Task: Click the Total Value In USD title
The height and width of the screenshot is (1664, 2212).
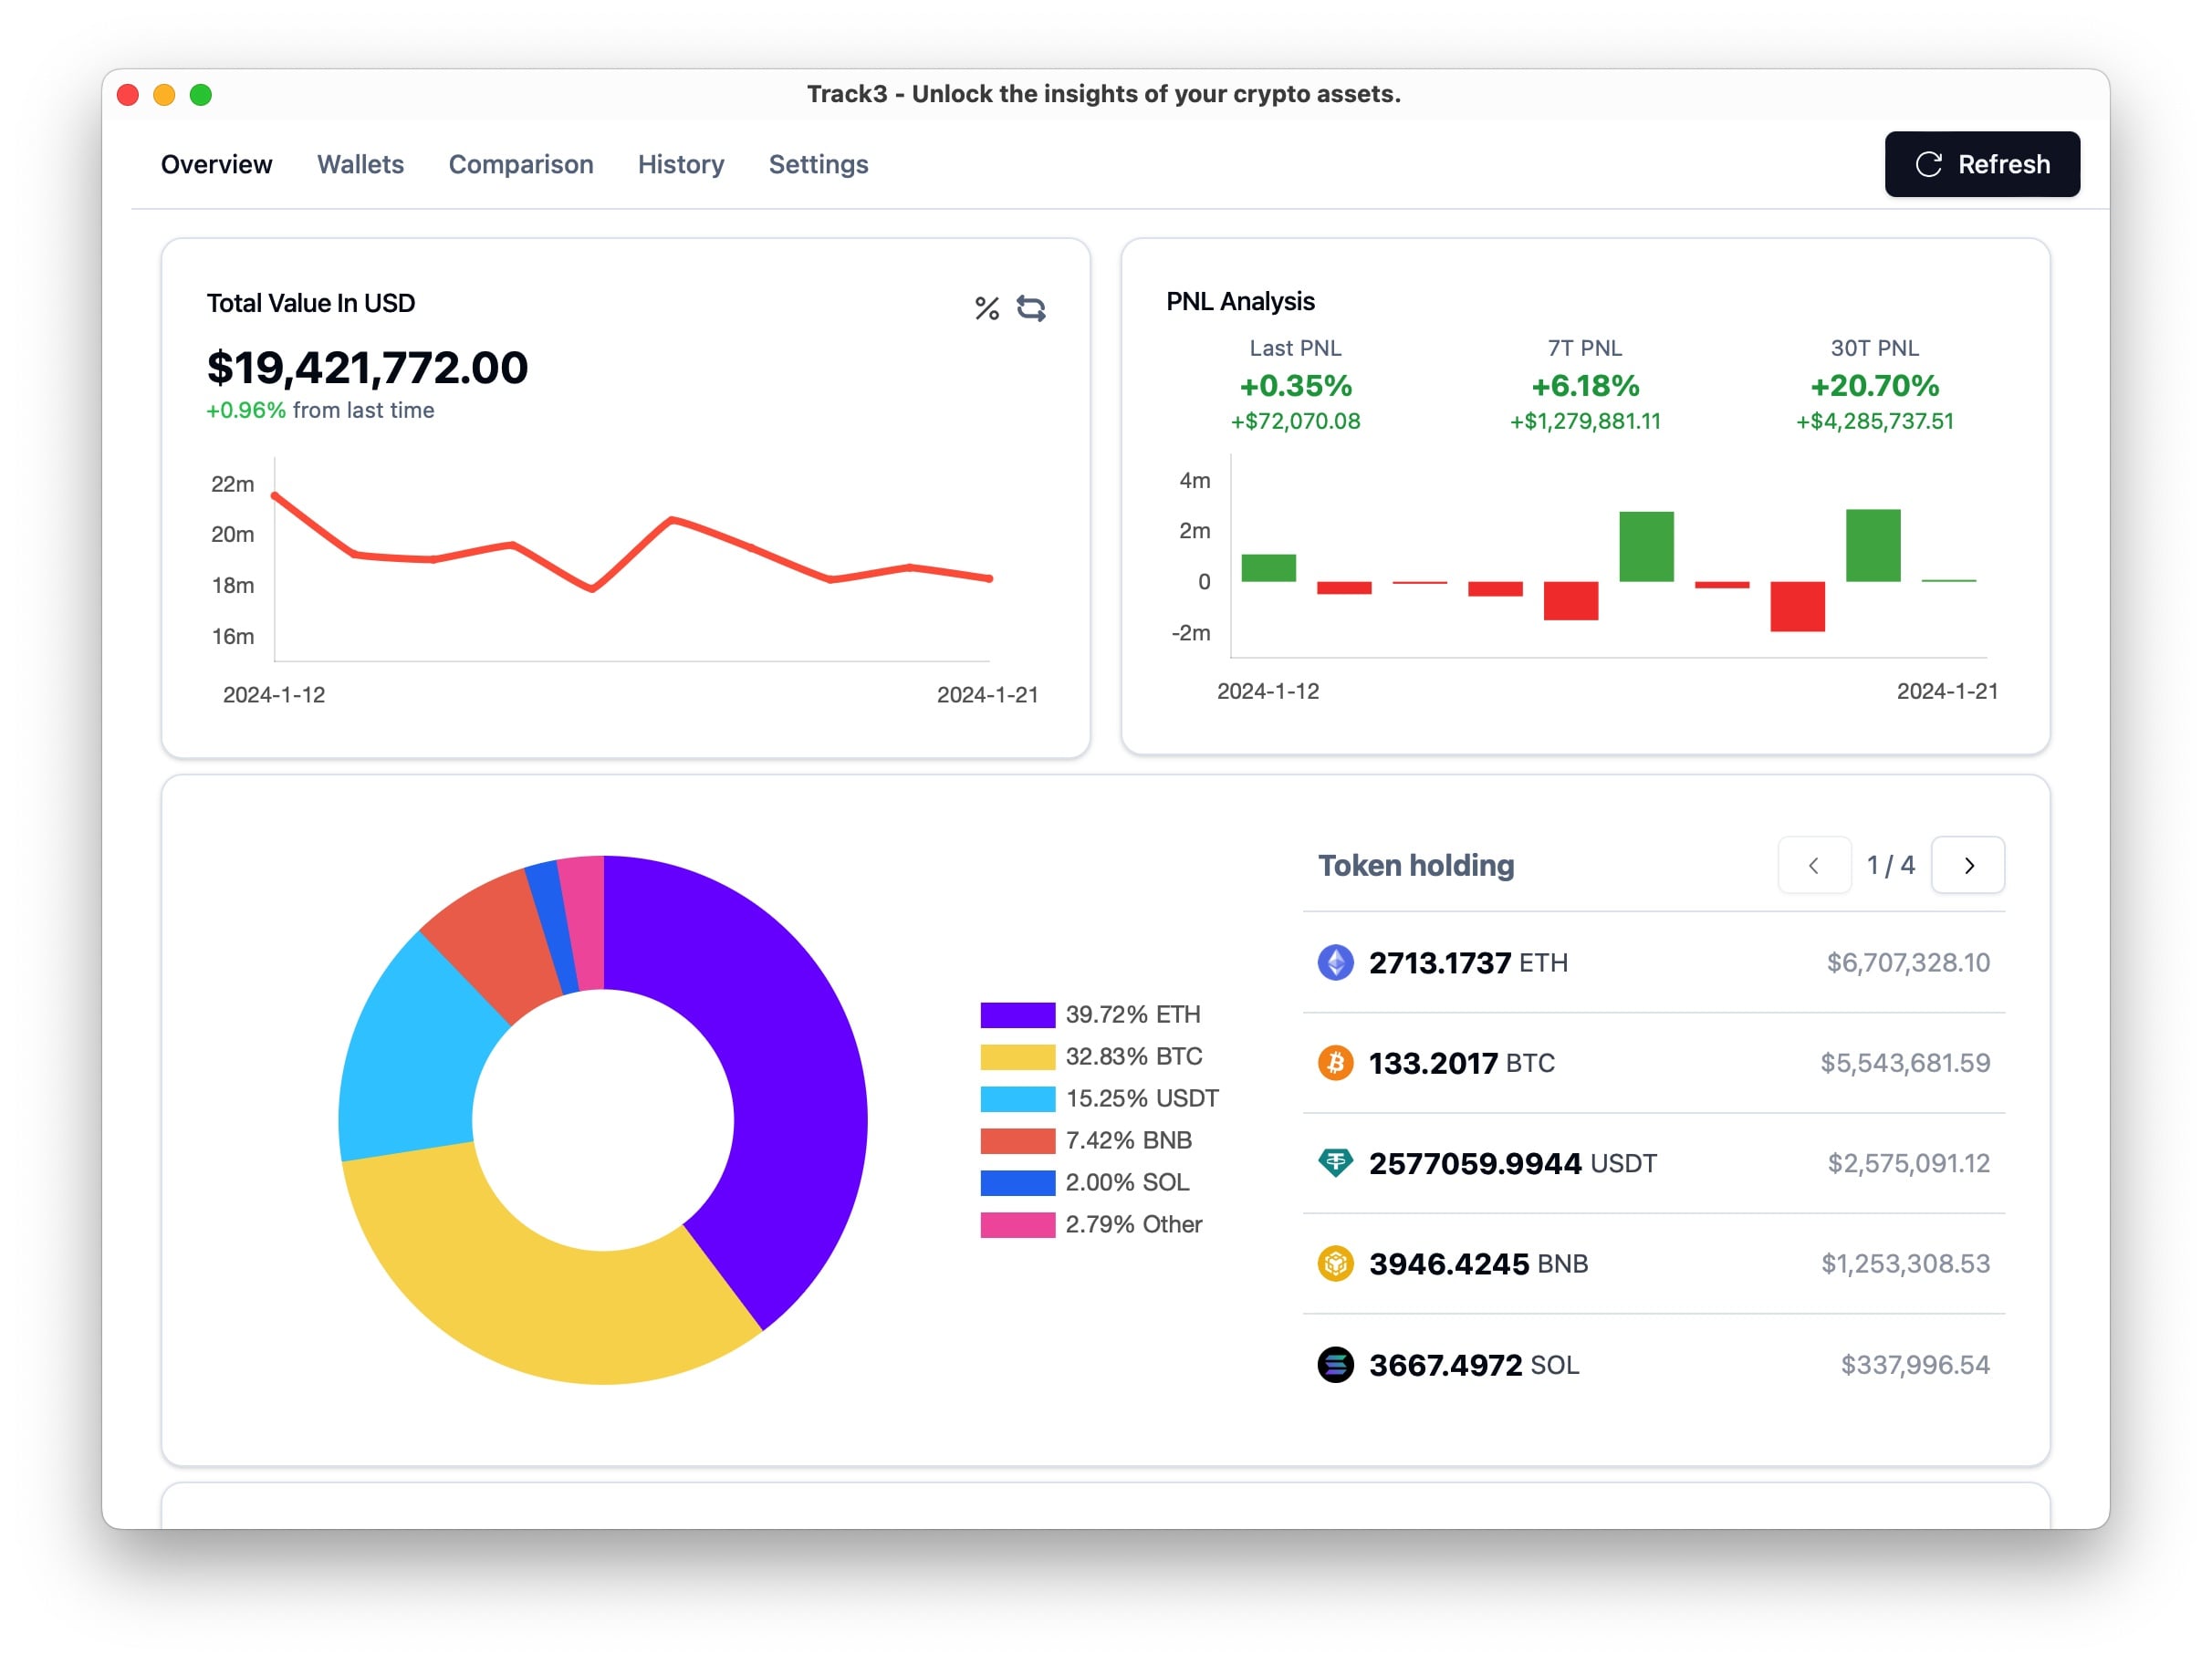Action: point(311,303)
